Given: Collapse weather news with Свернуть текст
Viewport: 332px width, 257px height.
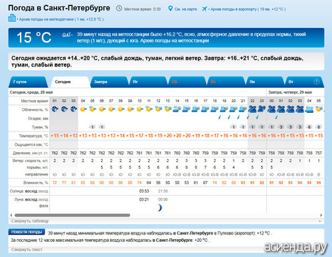Looking at the screenshot, I should pos(27,250).
